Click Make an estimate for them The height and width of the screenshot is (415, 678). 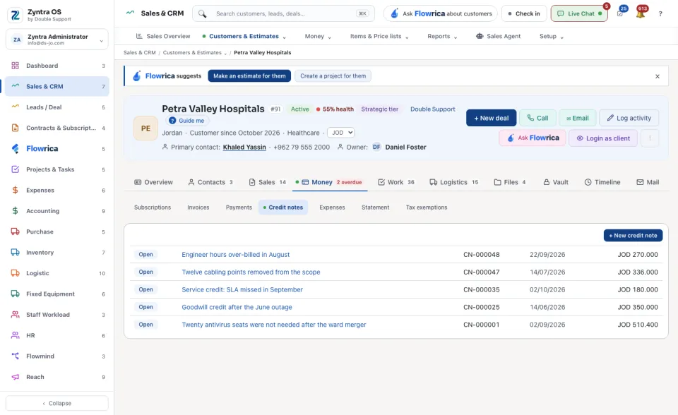click(x=249, y=76)
